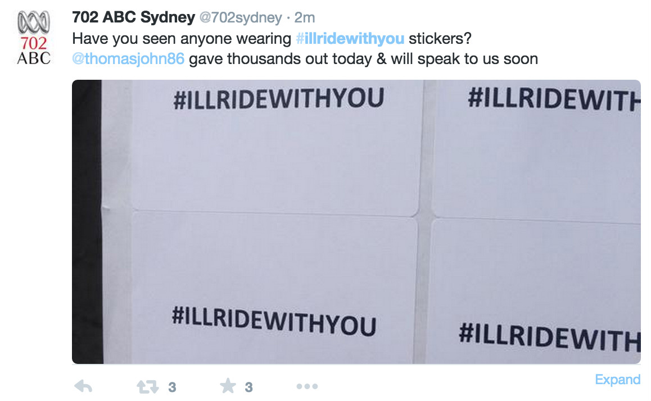651x401 pixels.
Task: Click the @702sydney handle
Action: coord(241,18)
